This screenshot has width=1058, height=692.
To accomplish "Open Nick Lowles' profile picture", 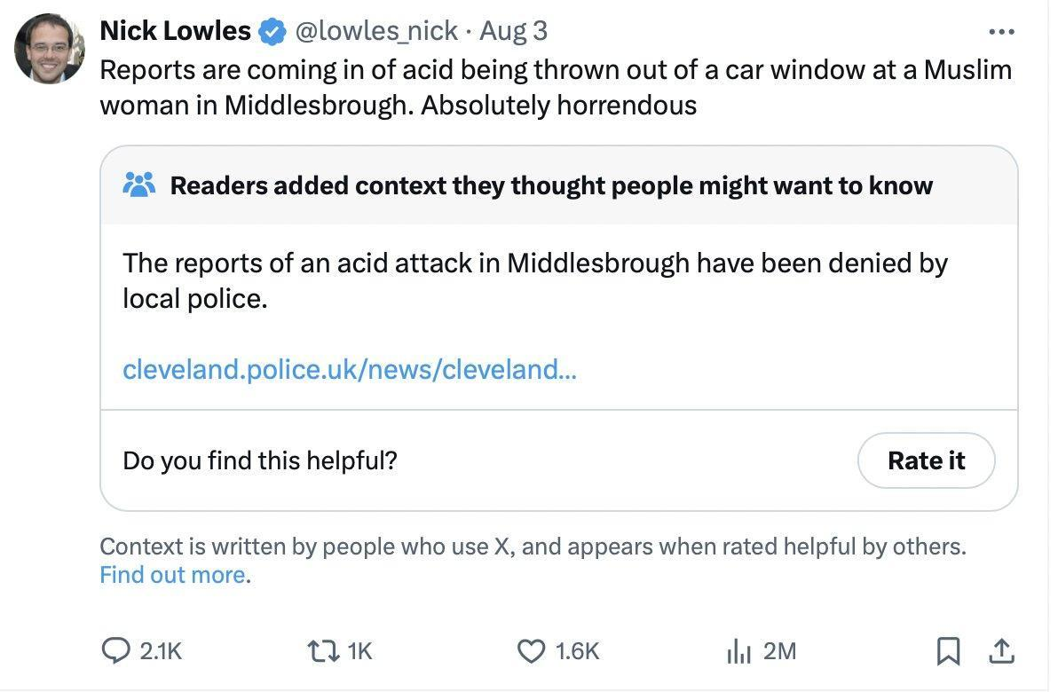I will click(x=50, y=49).
